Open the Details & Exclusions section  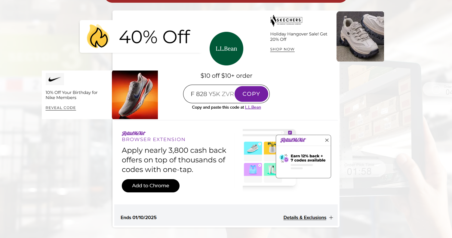[305, 218]
